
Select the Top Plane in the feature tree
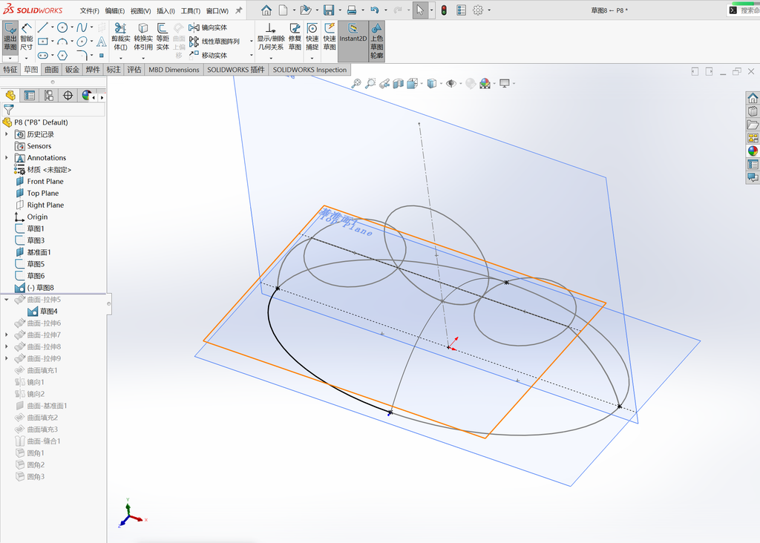coord(42,194)
